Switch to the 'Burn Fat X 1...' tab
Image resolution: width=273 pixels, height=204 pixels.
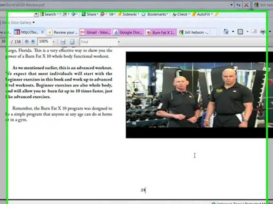pos(161,32)
